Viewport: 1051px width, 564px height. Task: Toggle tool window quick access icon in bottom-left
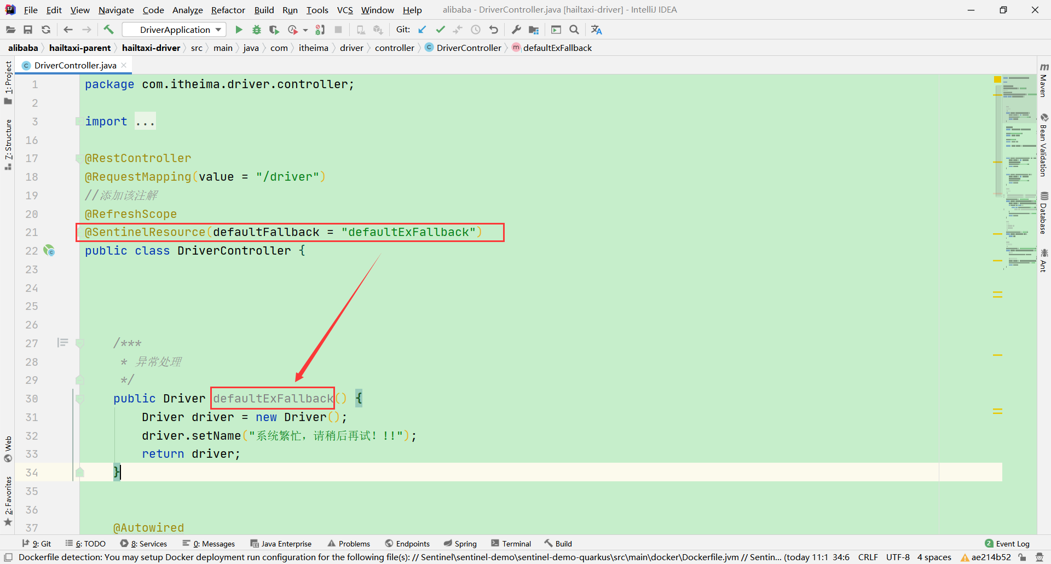[x=8, y=557]
